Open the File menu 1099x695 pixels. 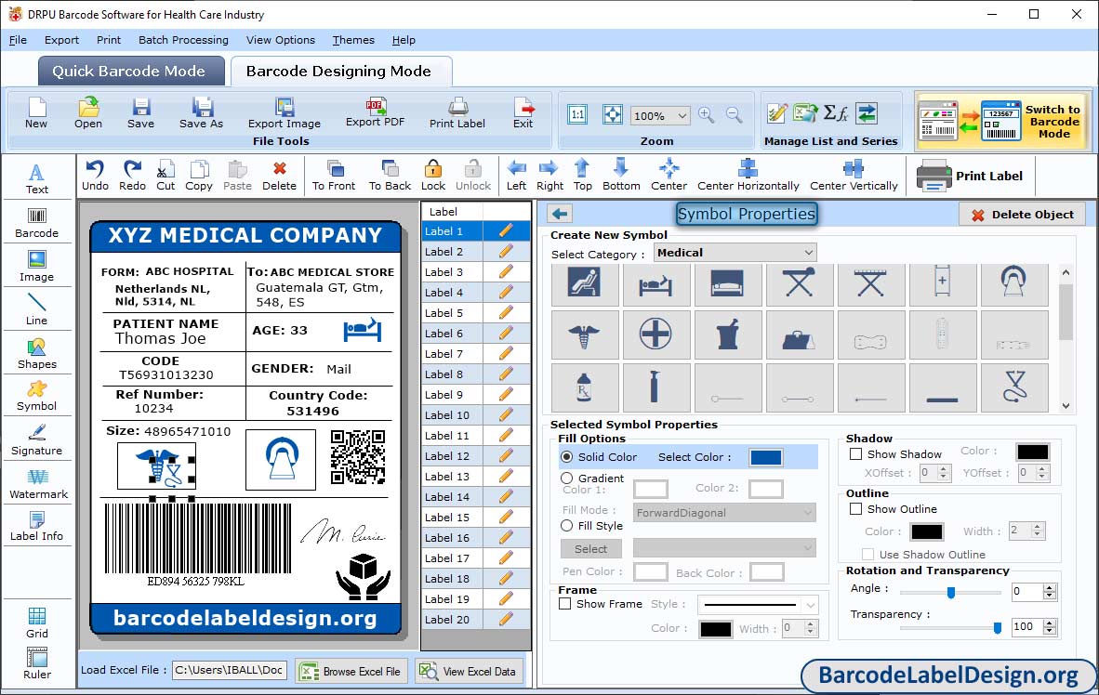click(x=19, y=40)
